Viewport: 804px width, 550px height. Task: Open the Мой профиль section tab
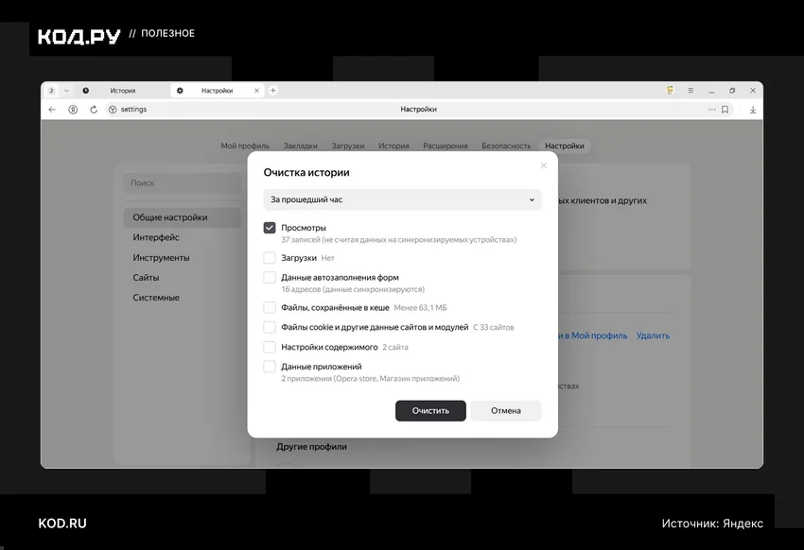tap(245, 146)
